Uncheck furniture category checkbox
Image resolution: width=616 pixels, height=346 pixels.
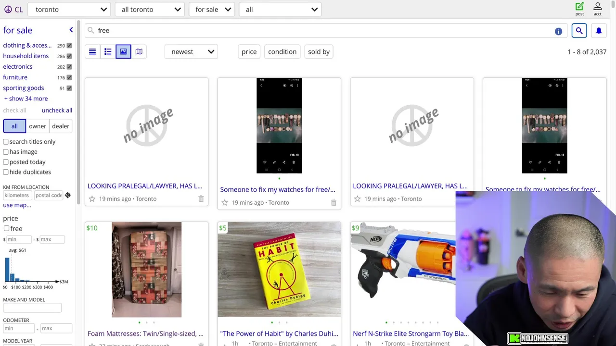69,77
